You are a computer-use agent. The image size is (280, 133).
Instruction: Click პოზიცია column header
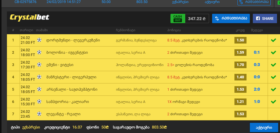tap(174, 30)
